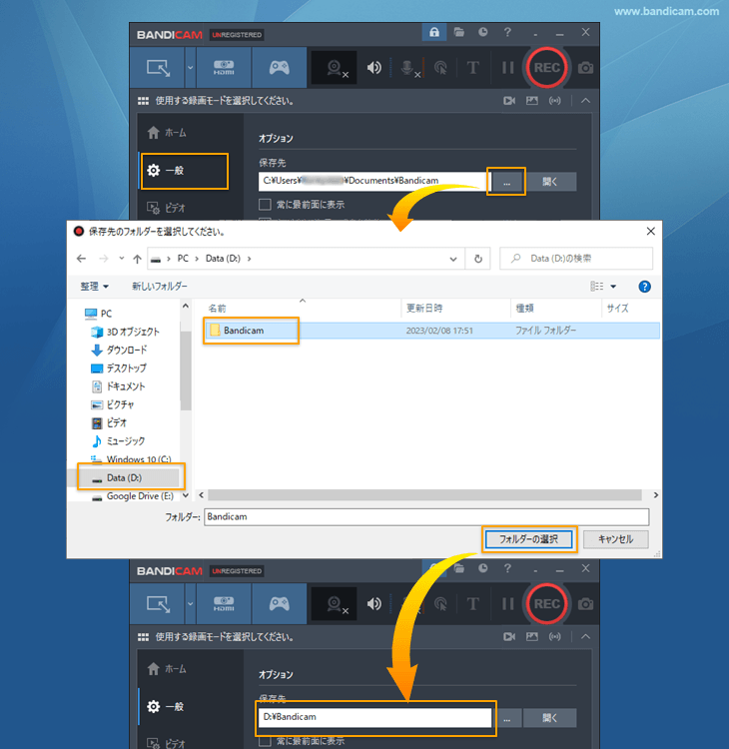Toggle mouse click effect icon in top window
729x749 pixels.
tap(440, 68)
